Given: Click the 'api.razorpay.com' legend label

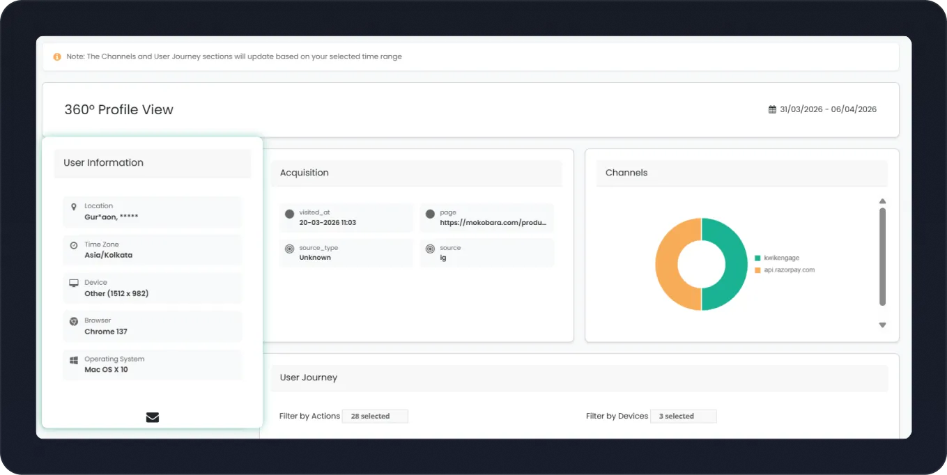Looking at the screenshot, I should click(x=790, y=270).
